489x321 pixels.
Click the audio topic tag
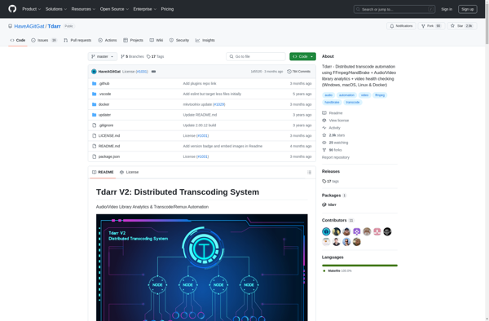click(x=328, y=95)
